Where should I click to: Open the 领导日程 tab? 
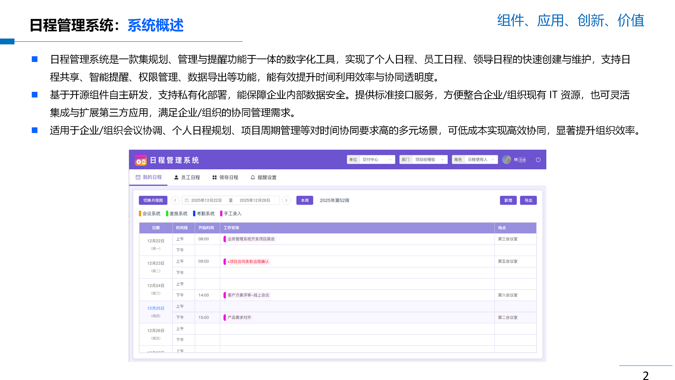click(225, 178)
